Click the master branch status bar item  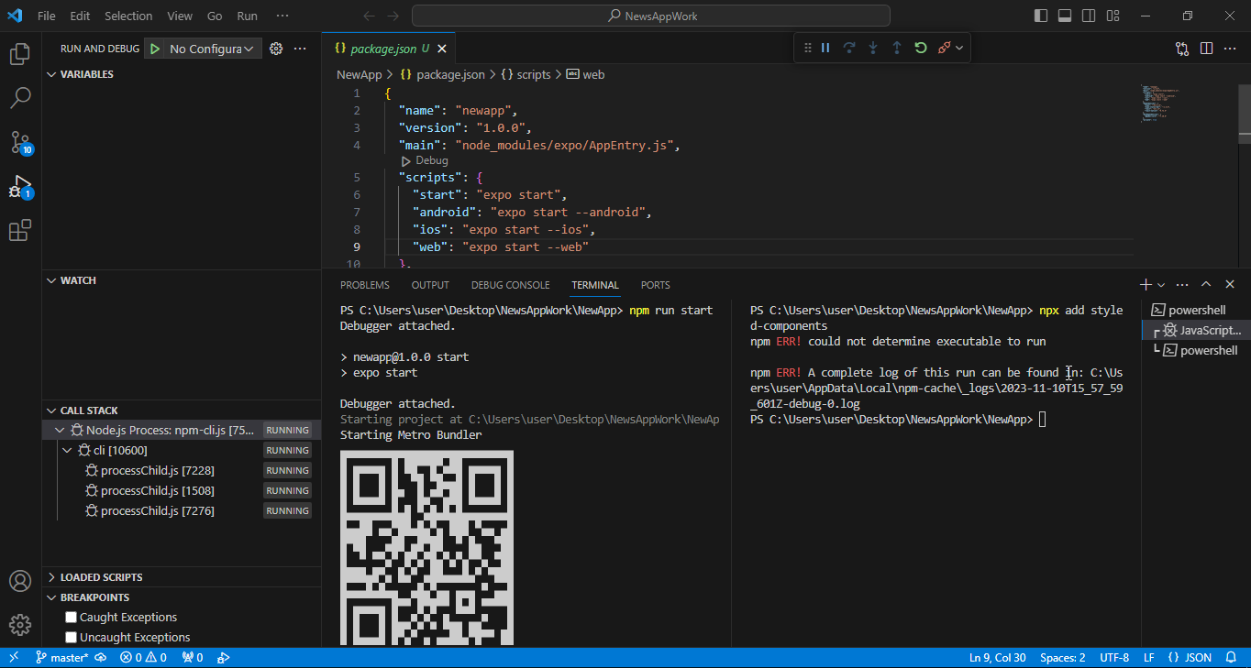(61, 657)
